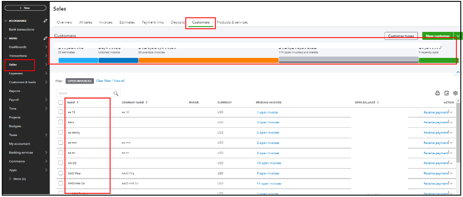
Task: Sort by the COMPANY NAME column header
Action: (x=134, y=103)
